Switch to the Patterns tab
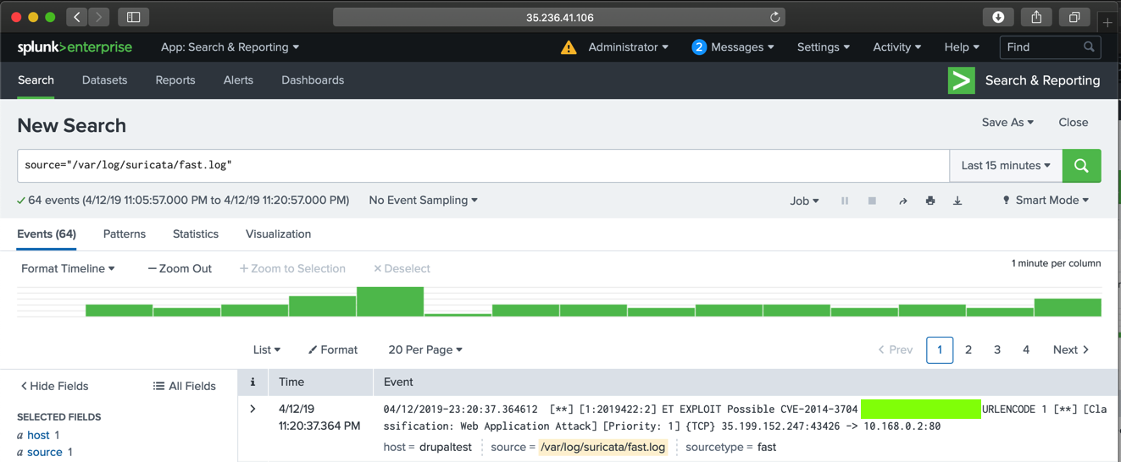1121x462 pixels. (x=125, y=234)
